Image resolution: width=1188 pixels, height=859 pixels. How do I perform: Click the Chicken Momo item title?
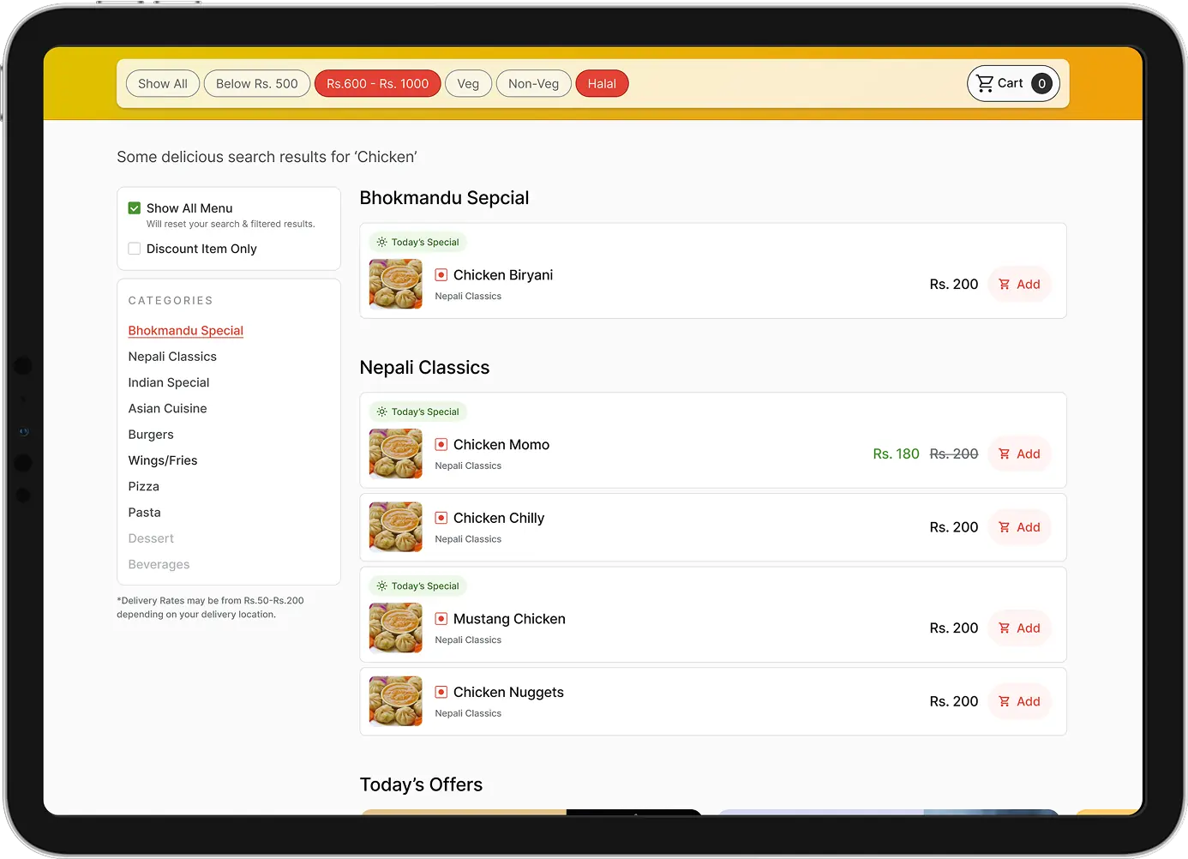(x=501, y=445)
